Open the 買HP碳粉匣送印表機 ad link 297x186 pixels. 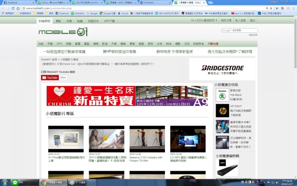[119, 52]
